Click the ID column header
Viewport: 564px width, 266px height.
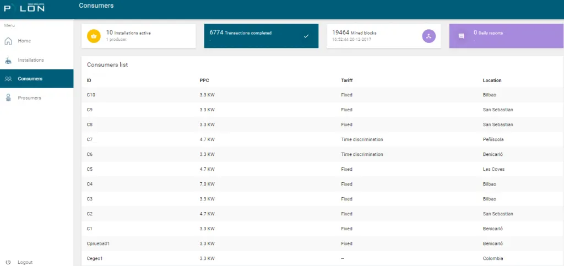tap(89, 80)
